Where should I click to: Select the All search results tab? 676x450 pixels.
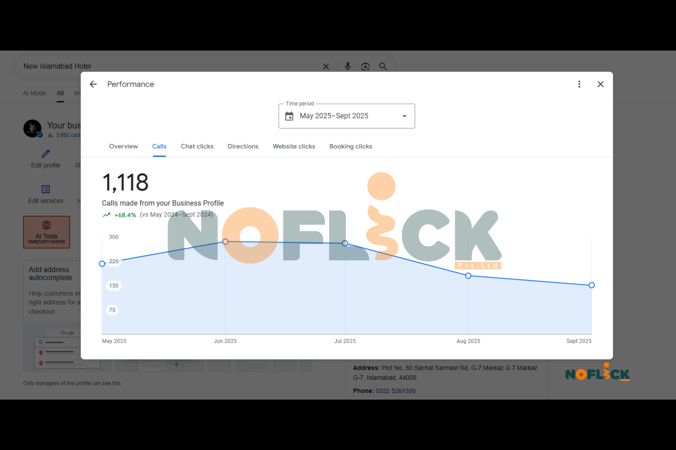[60, 93]
